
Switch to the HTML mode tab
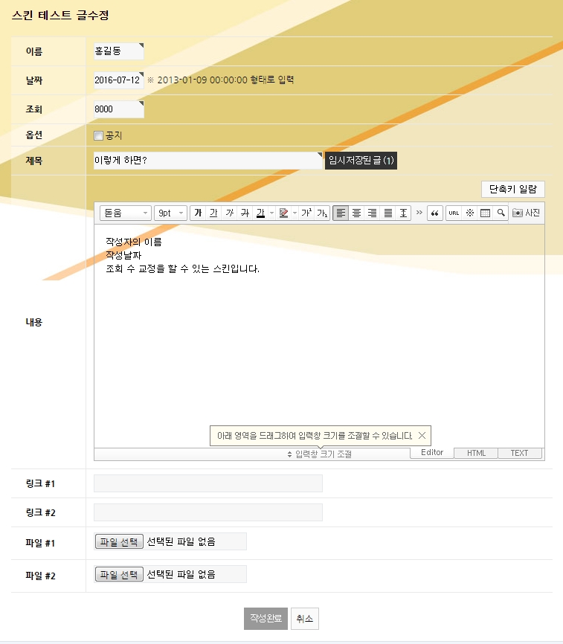(476, 453)
